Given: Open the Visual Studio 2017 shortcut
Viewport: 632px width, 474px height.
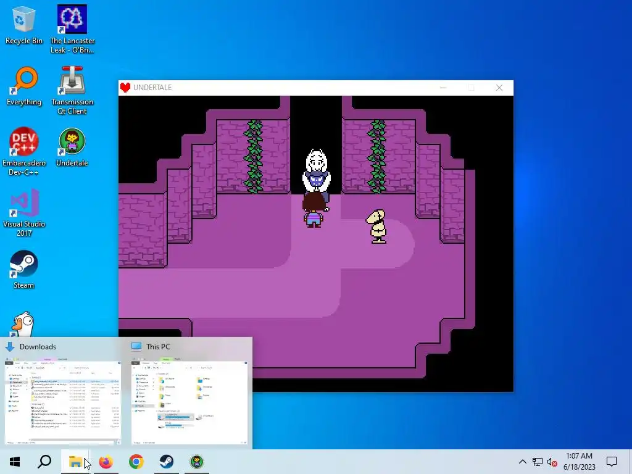Looking at the screenshot, I should [x=23, y=213].
